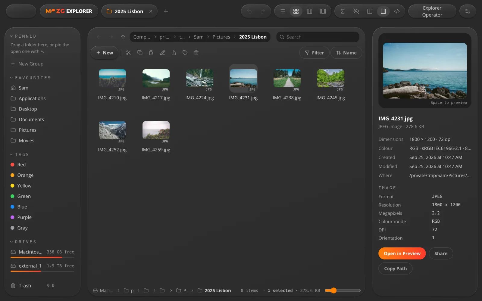Open the settings sliders icon
Image resolution: width=482 pixels, height=301 pixels.
click(468, 11)
